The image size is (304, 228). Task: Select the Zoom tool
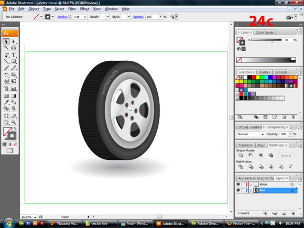14,122
